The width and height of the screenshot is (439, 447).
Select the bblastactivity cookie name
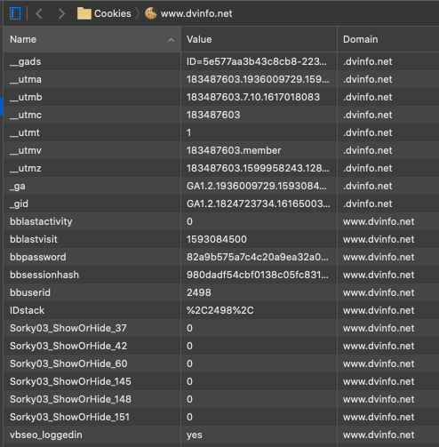coord(41,221)
